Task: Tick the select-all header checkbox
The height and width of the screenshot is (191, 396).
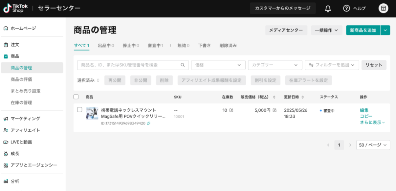Action: pos(76,97)
